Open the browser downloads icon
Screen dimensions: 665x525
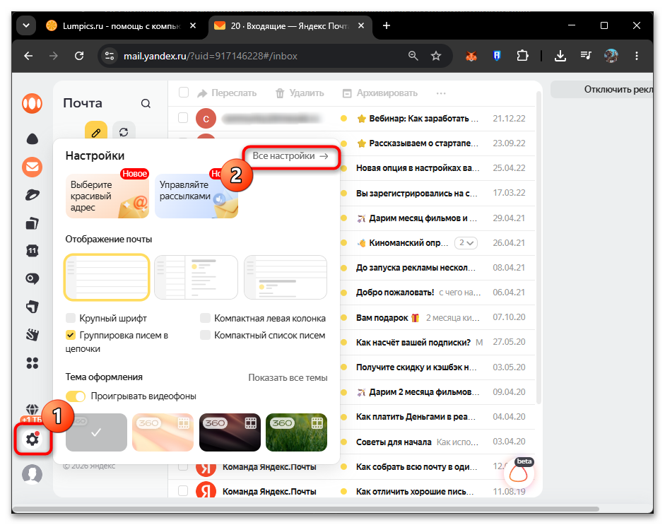pyautogui.click(x=560, y=56)
